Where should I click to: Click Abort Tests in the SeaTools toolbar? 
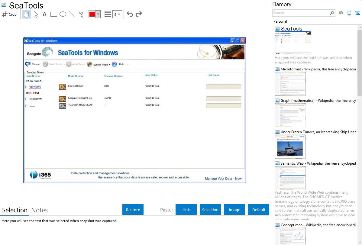coord(76,64)
